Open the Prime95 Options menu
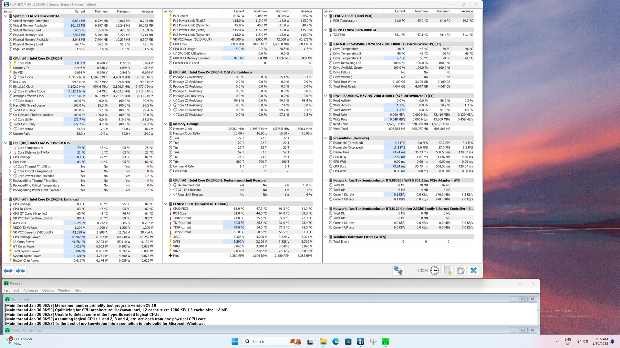 [48, 290]
